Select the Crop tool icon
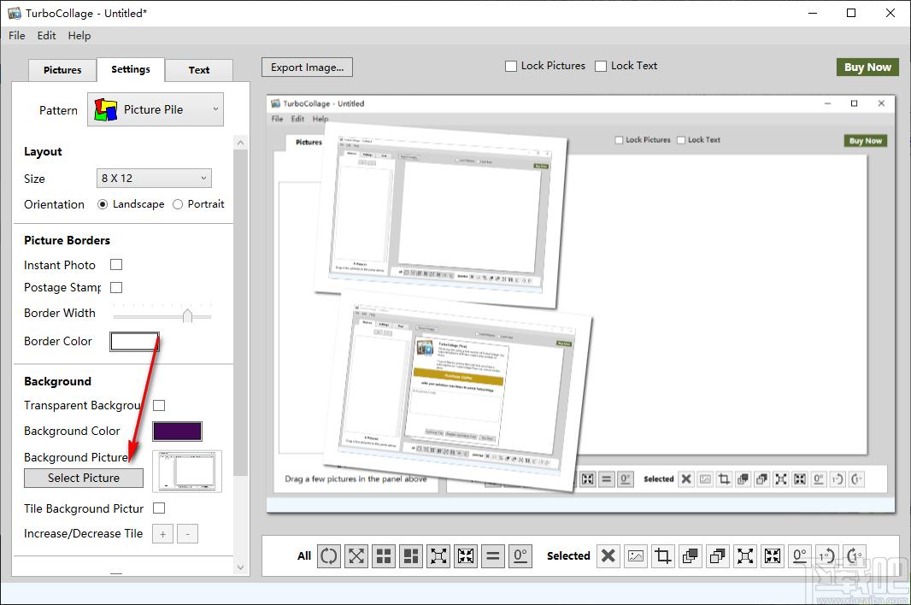 (x=663, y=556)
